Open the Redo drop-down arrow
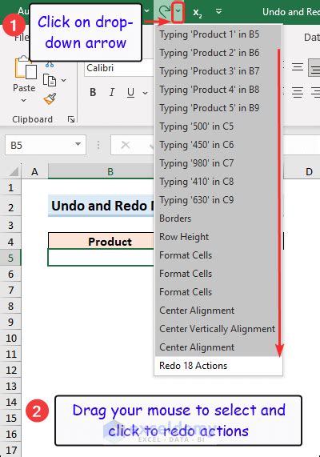Viewport: 320px width, 457px height. (x=178, y=12)
